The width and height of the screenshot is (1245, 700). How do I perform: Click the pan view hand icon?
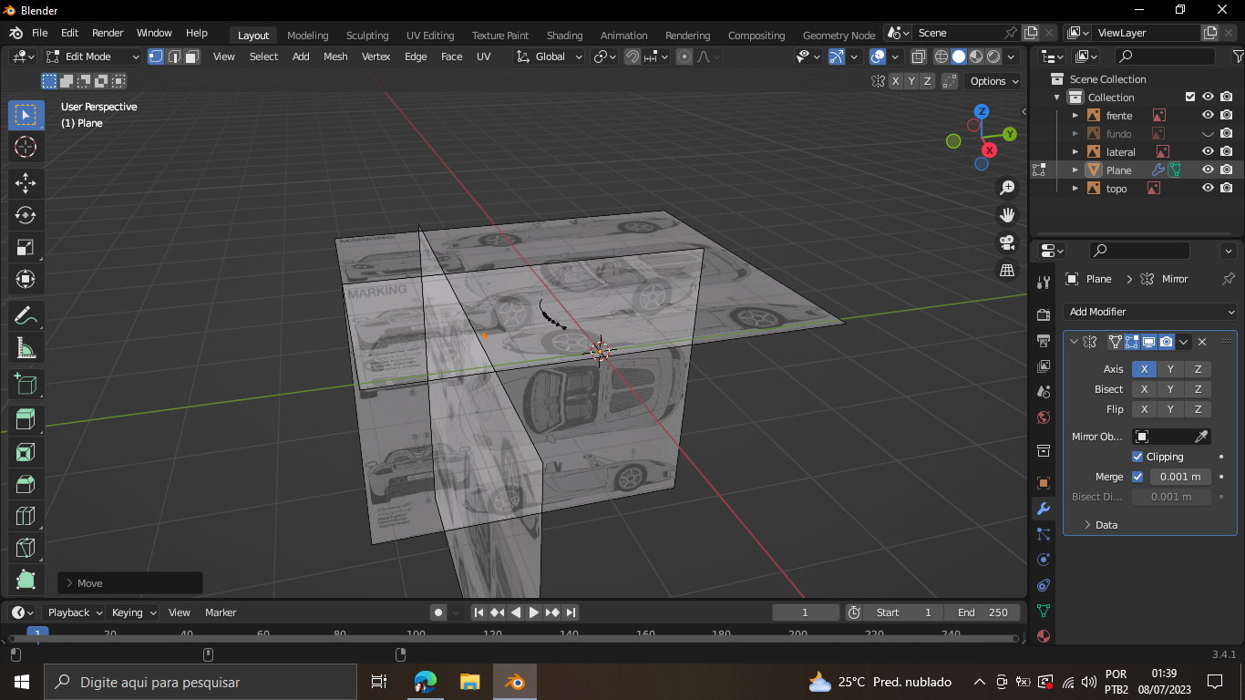(1007, 215)
